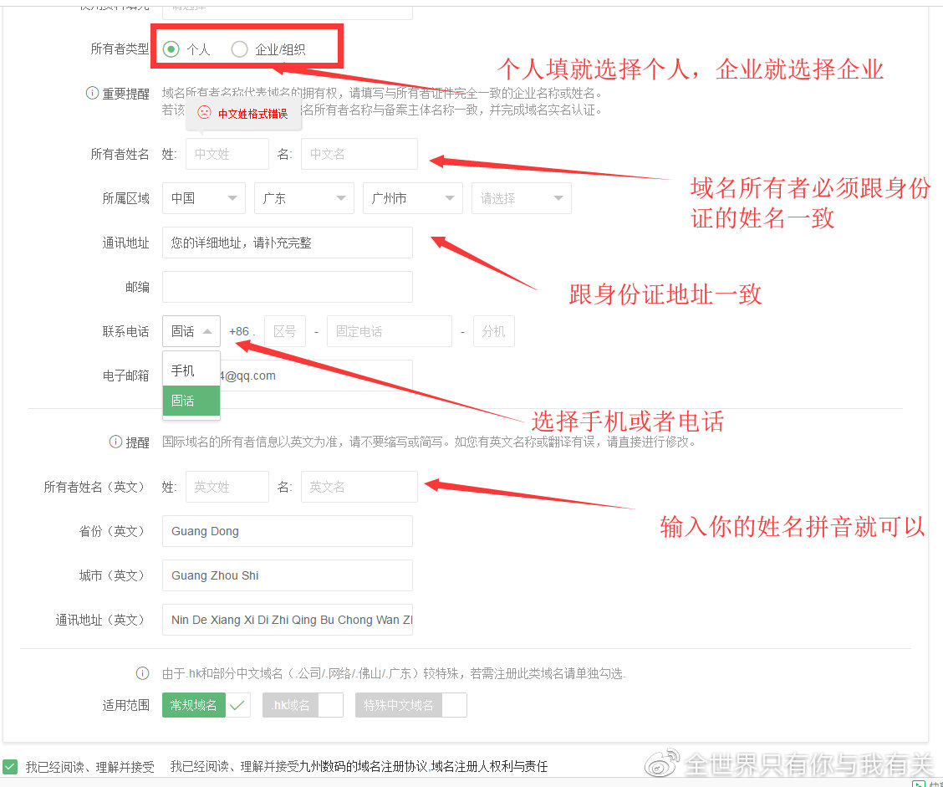Image resolution: width=943 pixels, height=787 pixels.
Task: Open the 域名注册人权利与责任 link
Action: tap(489, 766)
